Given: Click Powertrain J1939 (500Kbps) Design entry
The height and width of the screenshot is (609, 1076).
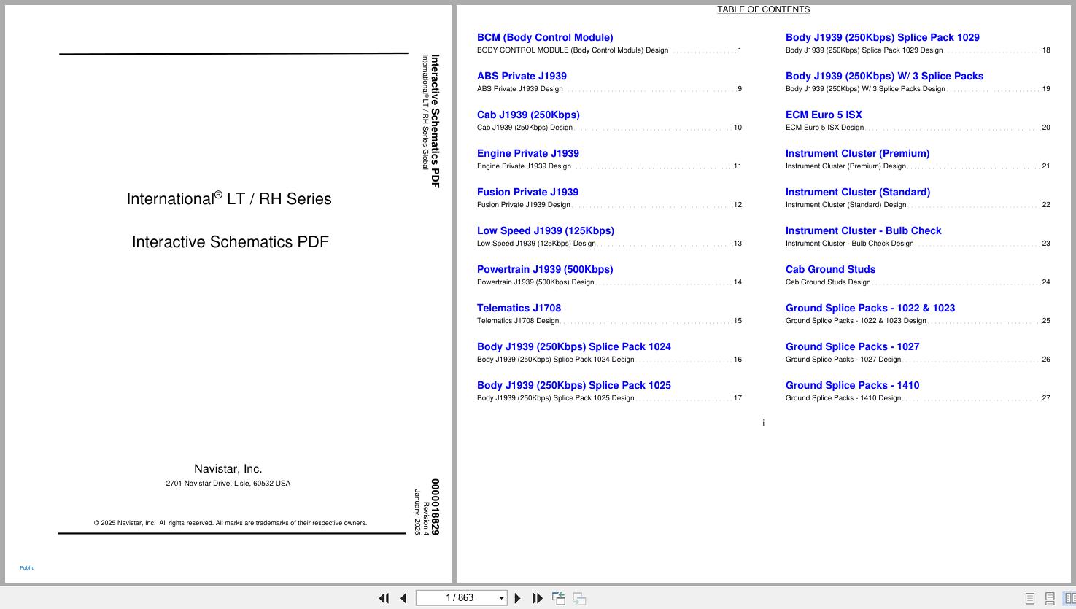Looking at the screenshot, I should 609,282.
